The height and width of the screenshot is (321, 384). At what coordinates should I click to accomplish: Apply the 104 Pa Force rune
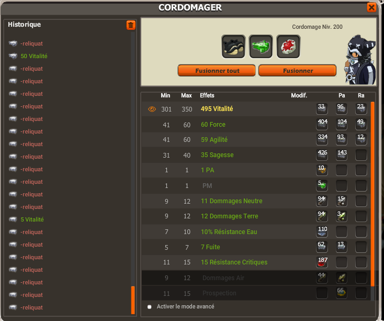click(342, 124)
